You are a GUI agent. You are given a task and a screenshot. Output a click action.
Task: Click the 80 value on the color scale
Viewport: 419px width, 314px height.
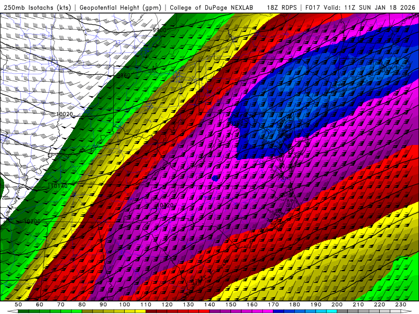click(82, 305)
